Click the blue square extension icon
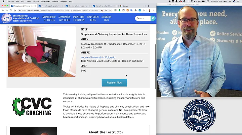This screenshot has height=135, width=242. coord(139,10)
